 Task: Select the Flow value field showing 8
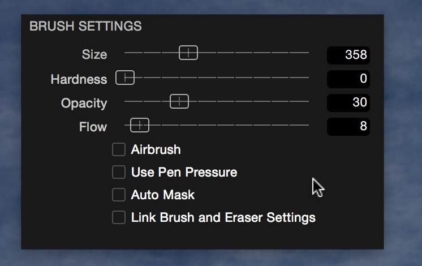point(348,127)
